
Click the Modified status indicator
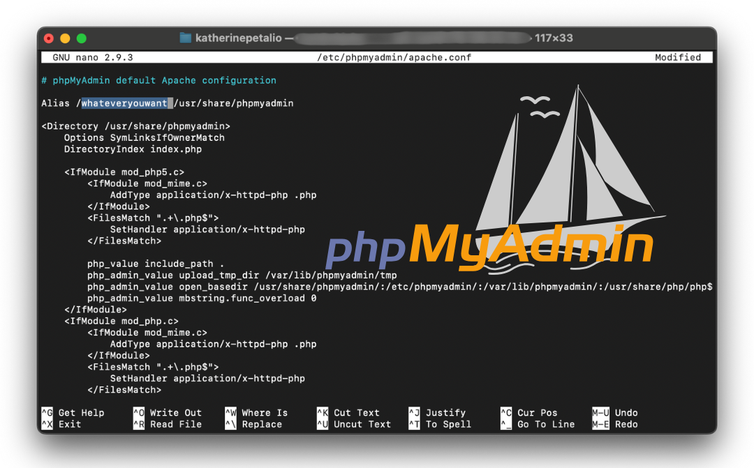pos(678,57)
